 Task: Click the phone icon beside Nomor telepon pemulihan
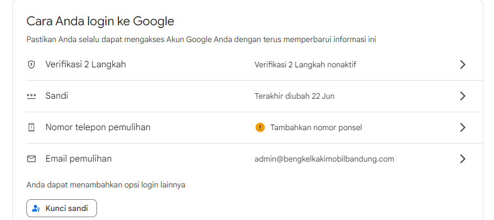(x=31, y=127)
